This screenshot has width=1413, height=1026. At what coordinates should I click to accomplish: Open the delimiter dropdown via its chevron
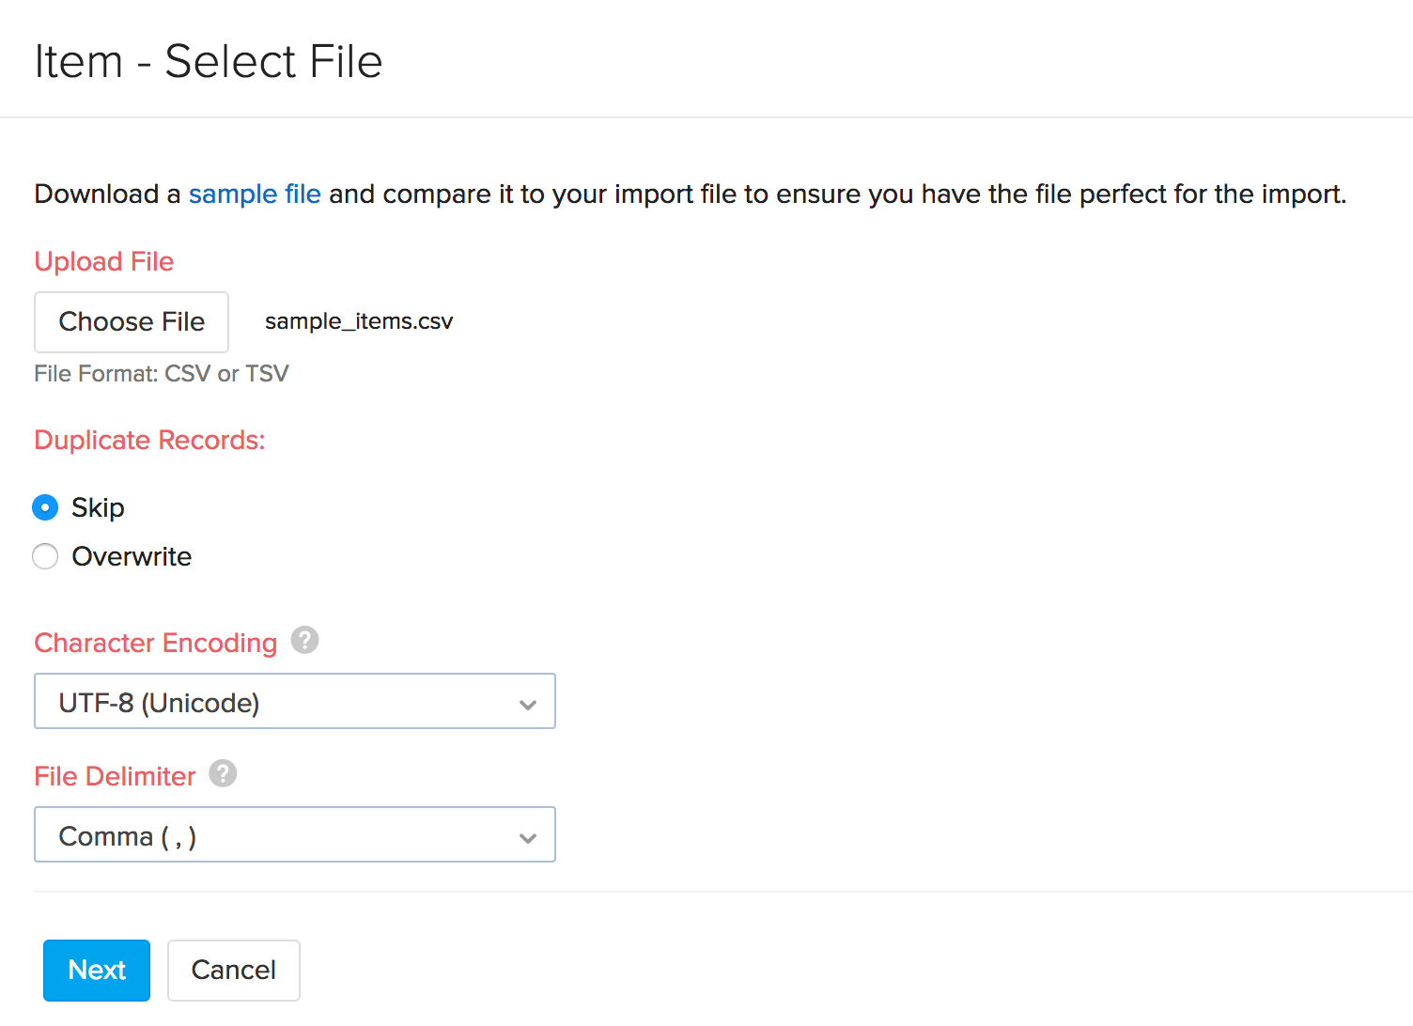pyautogui.click(x=527, y=834)
